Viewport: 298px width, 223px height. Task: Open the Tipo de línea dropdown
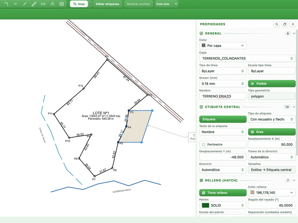pyautogui.click(x=223, y=71)
